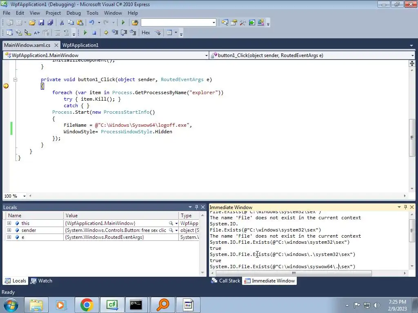The height and width of the screenshot is (313, 418).
Task: Open the 100 % zoom dropdown
Action: click(24, 196)
